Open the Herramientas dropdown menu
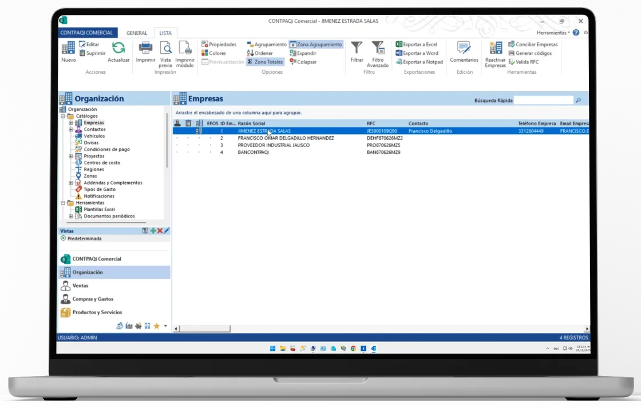The width and height of the screenshot is (641, 408). [553, 33]
